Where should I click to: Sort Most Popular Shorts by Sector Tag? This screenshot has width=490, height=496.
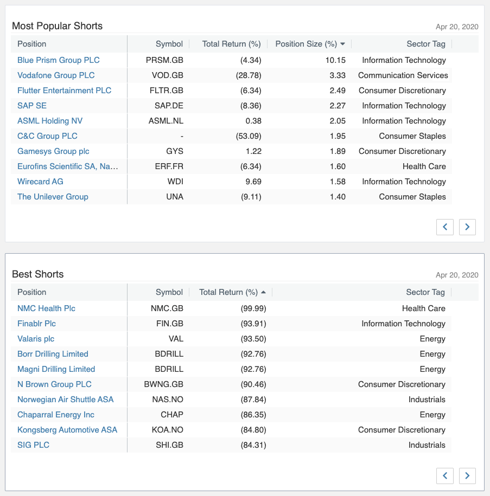click(426, 44)
